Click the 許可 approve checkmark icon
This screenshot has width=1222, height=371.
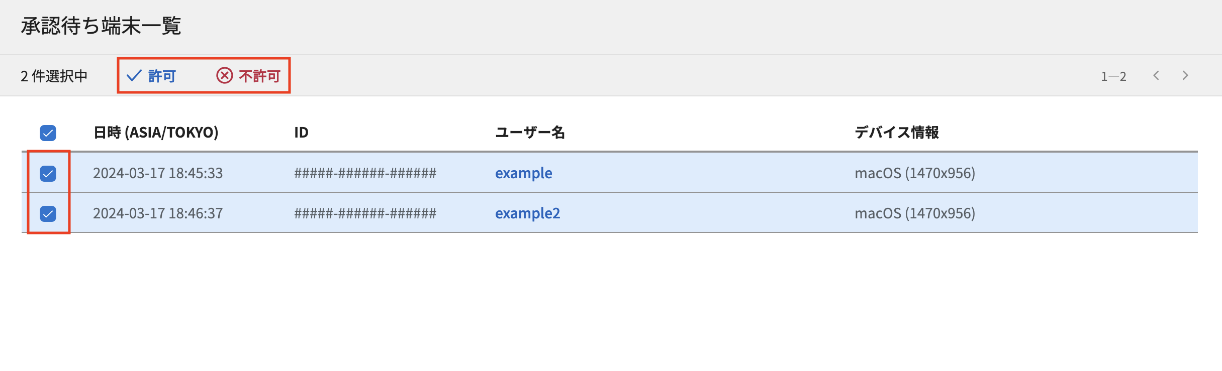tap(134, 76)
